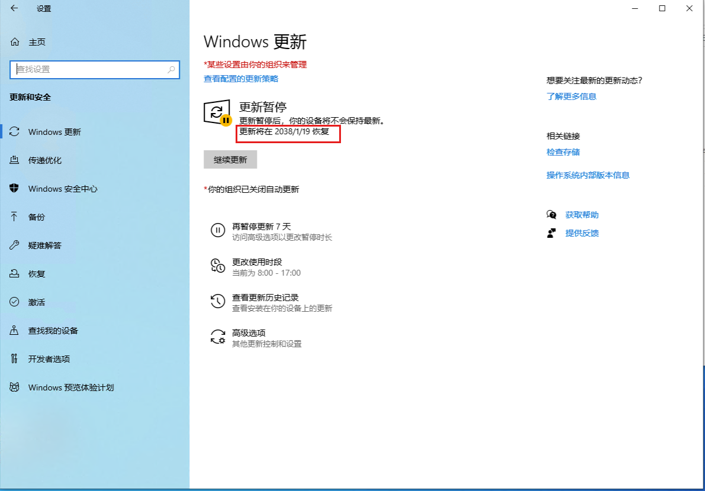
Task: Click 其他更新控制和设置 description
Action: (266, 344)
